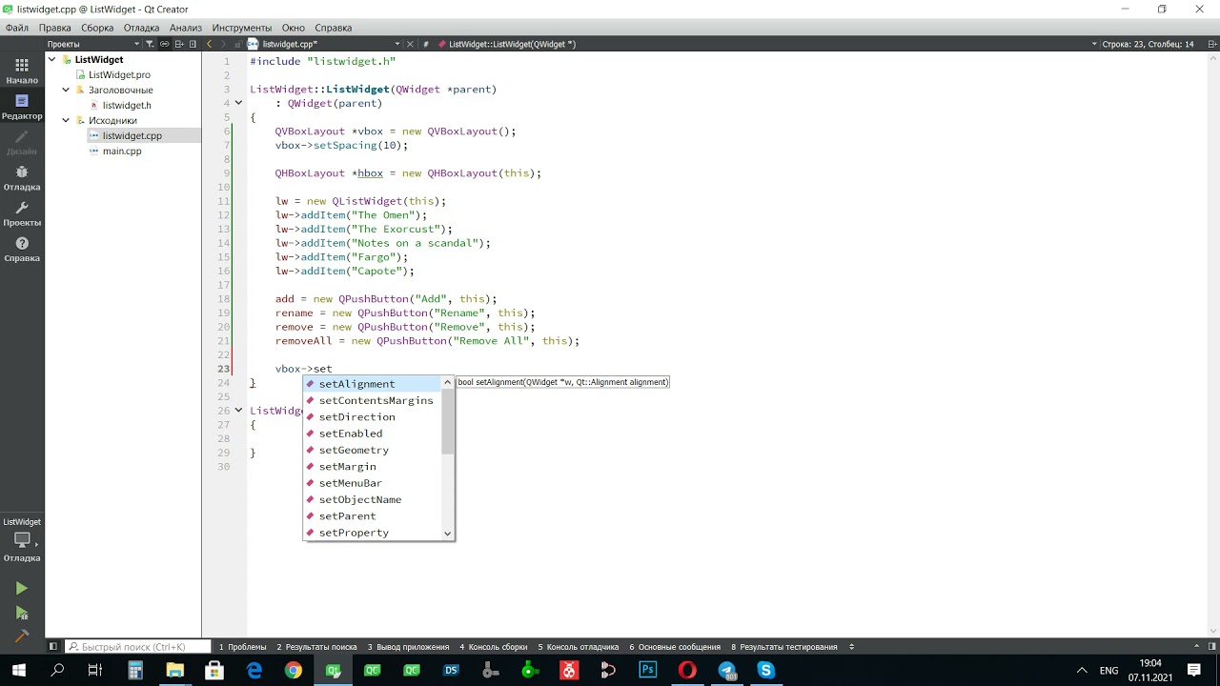This screenshot has width=1220, height=686.
Task: Open the 1 Проблемы output pane
Action: click(x=242, y=647)
